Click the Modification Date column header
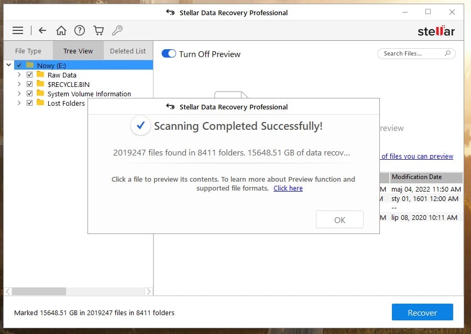The width and height of the screenshot is (471, 334). pyautogui.click(x=426, y=177)
